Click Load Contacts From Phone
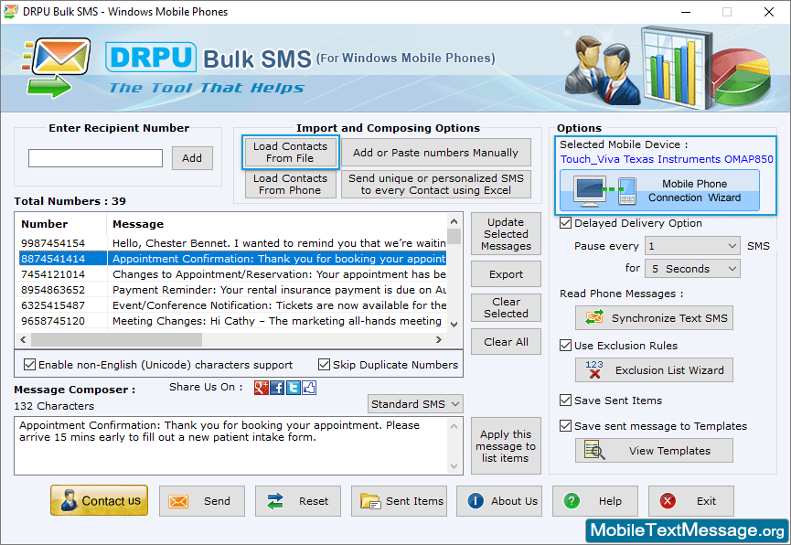791x545 pixels. pos(290,184)
